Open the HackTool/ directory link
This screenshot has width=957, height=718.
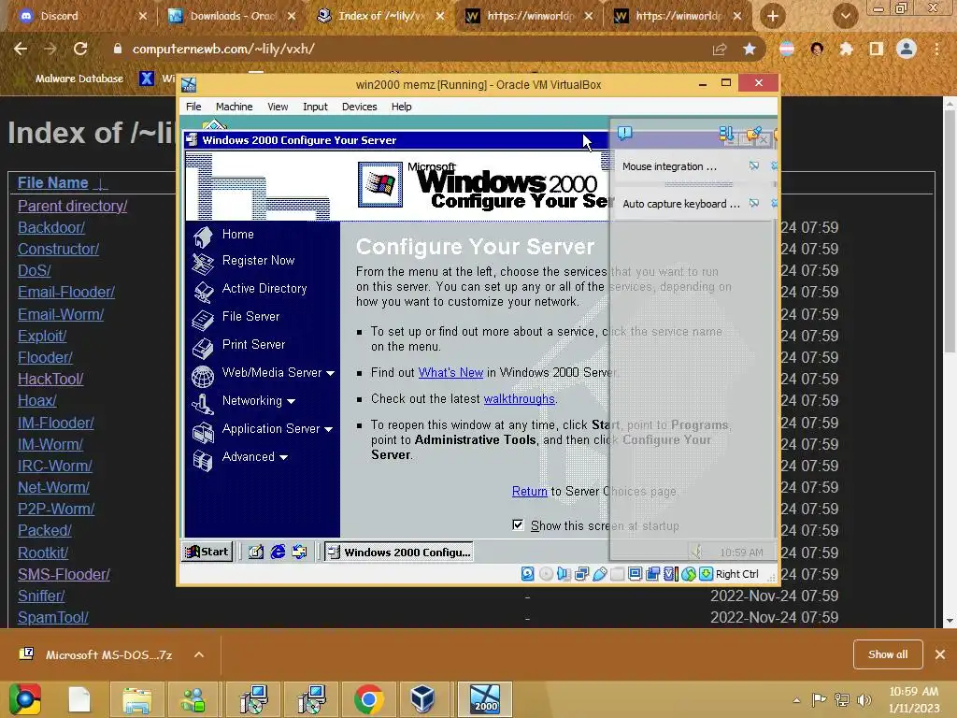click(50, 380)
